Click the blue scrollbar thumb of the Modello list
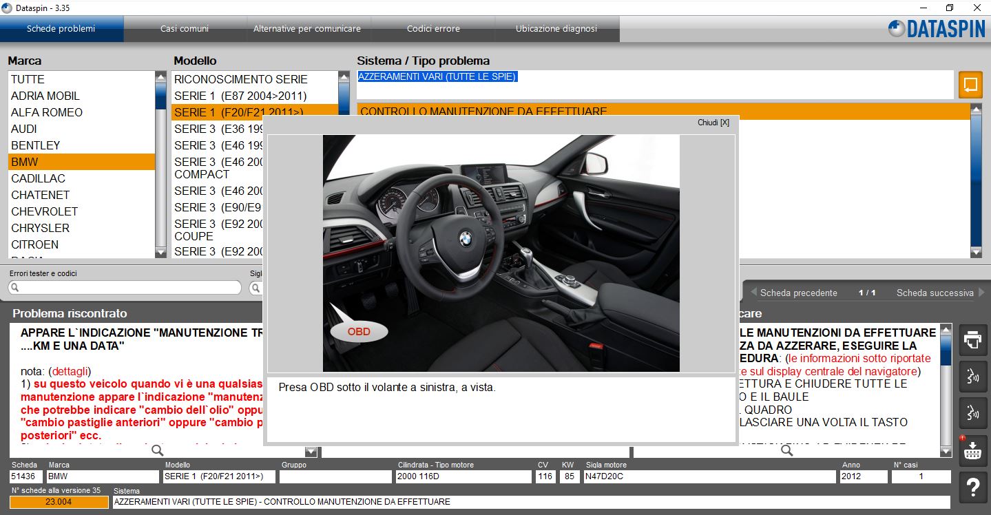The height and width of the screenshot is (515, 991). click(x=344, y=98)
